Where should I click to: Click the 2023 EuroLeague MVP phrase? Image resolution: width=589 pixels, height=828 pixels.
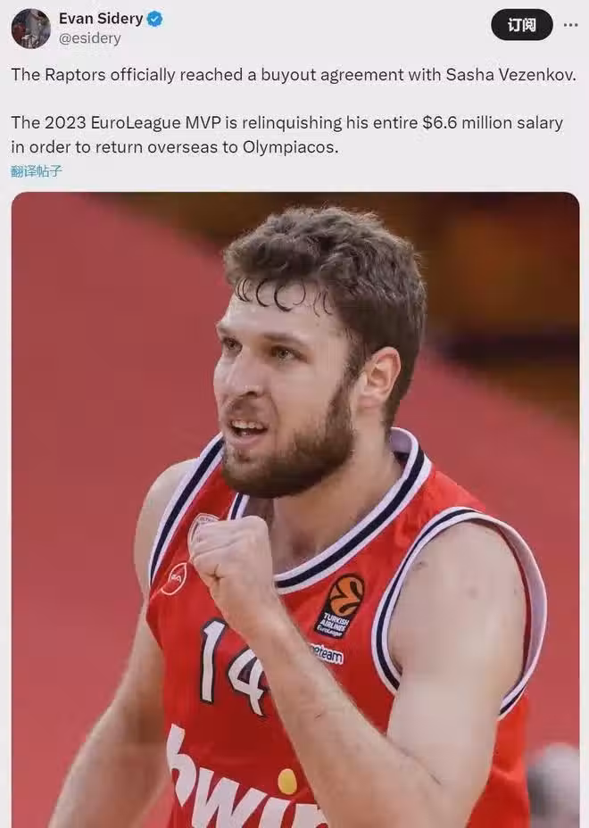[x=133, y=122]
